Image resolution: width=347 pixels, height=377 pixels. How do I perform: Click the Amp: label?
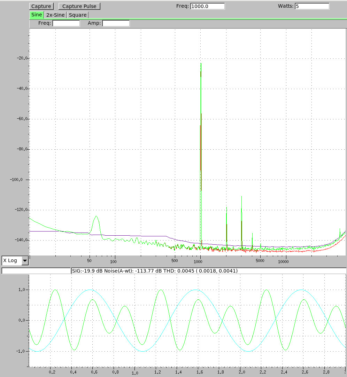94,23
